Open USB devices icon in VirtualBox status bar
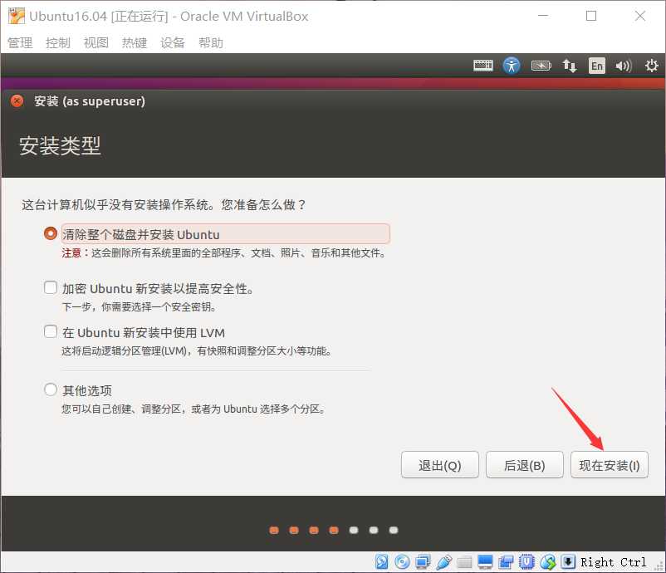 click(443, 562)
